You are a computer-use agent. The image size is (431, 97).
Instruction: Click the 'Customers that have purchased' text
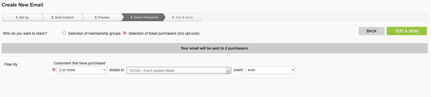[x=79, y=63]
